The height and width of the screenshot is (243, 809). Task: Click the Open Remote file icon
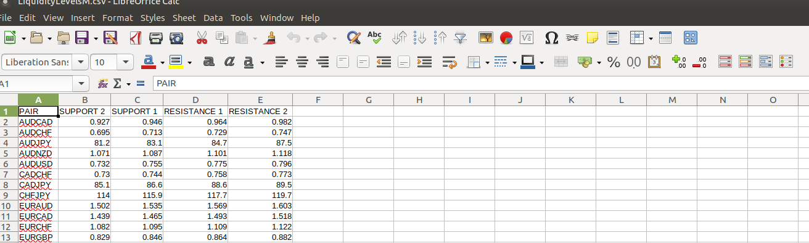(x=64, y=38)
